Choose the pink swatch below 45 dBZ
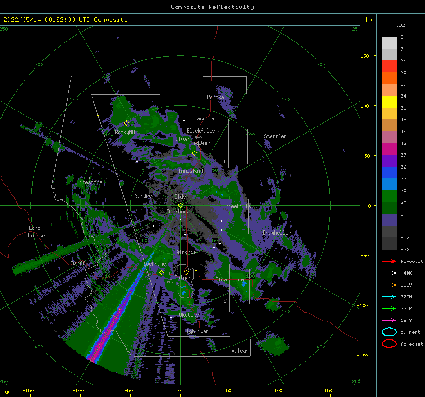Image resolution: width=425 pixels, height=397 pixels. [389, 137]
